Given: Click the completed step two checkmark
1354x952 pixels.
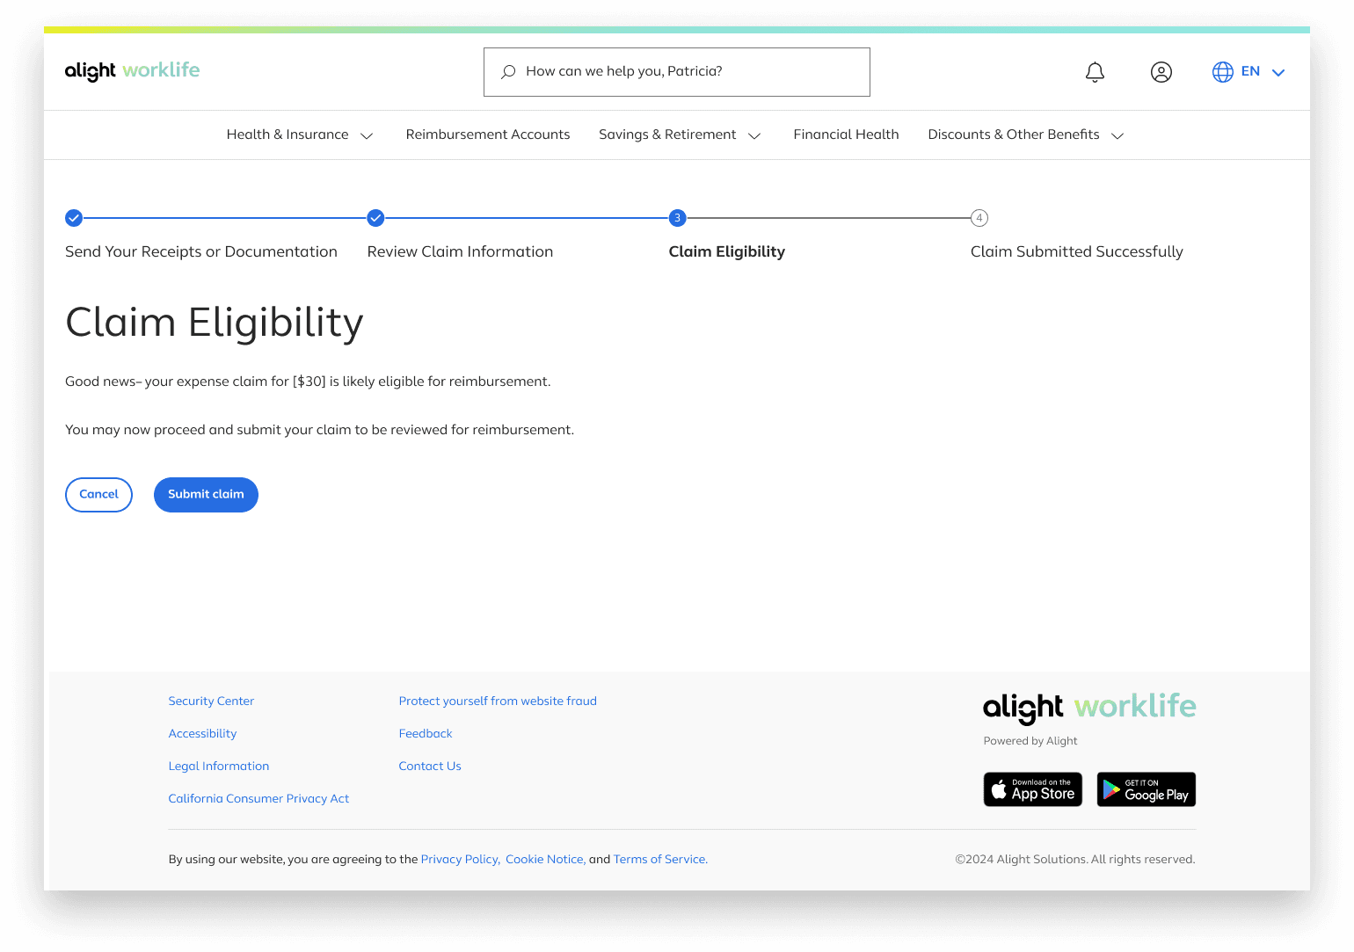Looking at the screenshot, I should coord(375,218).
